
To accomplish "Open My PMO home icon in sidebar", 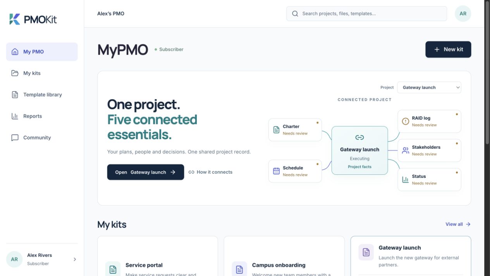I will tap(15, 52).
